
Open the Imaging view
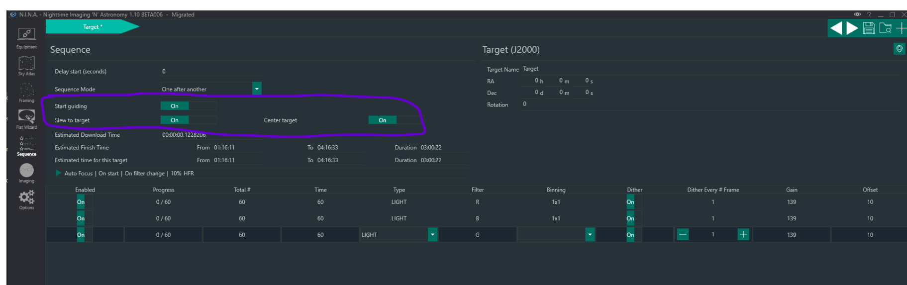point(26,173)
